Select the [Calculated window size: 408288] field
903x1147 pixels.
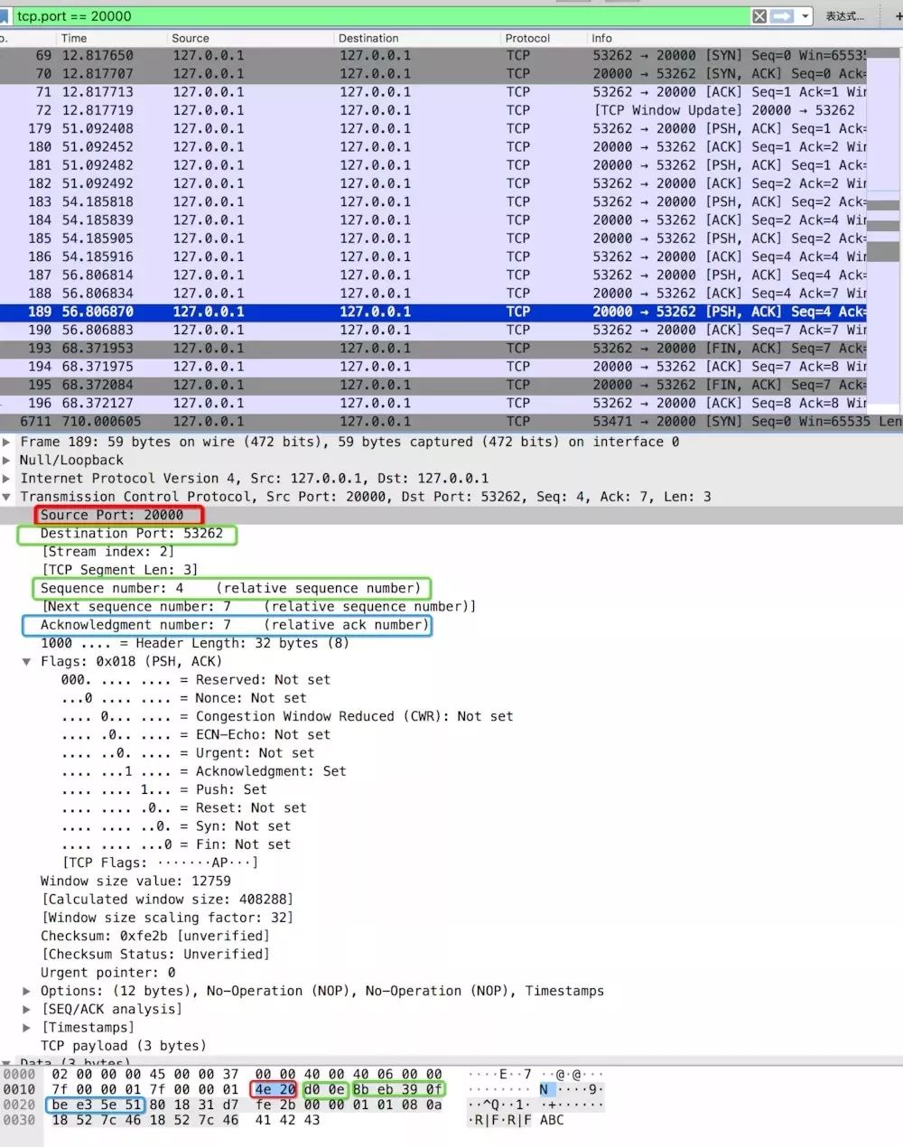pos(167,900)
